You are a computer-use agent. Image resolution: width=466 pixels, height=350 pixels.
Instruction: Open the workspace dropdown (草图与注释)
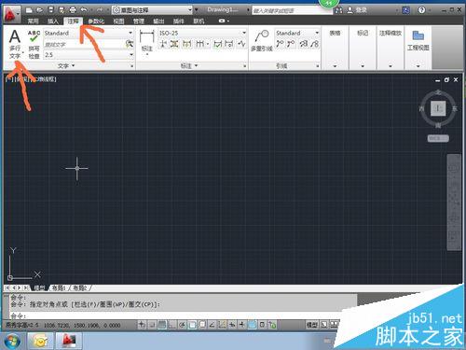pyautogui.click(x=152, y=10)
